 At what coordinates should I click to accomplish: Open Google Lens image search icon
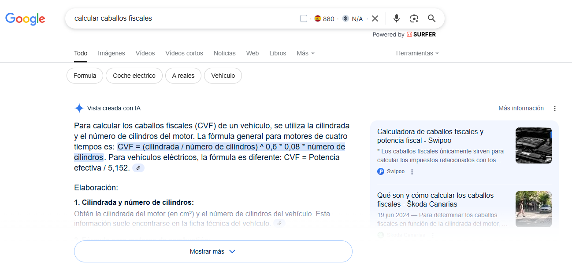pyautogui.click(x=414, y=18)
